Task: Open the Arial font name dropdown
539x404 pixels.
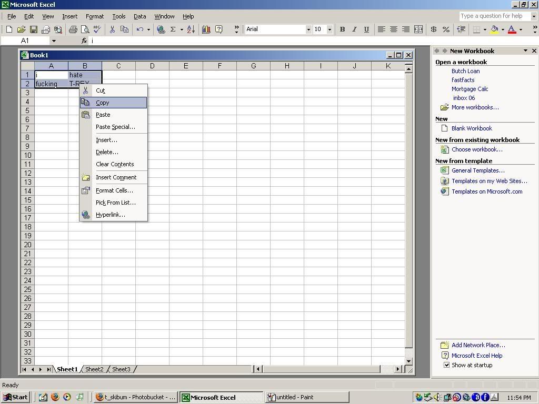Action: [308, 29]
